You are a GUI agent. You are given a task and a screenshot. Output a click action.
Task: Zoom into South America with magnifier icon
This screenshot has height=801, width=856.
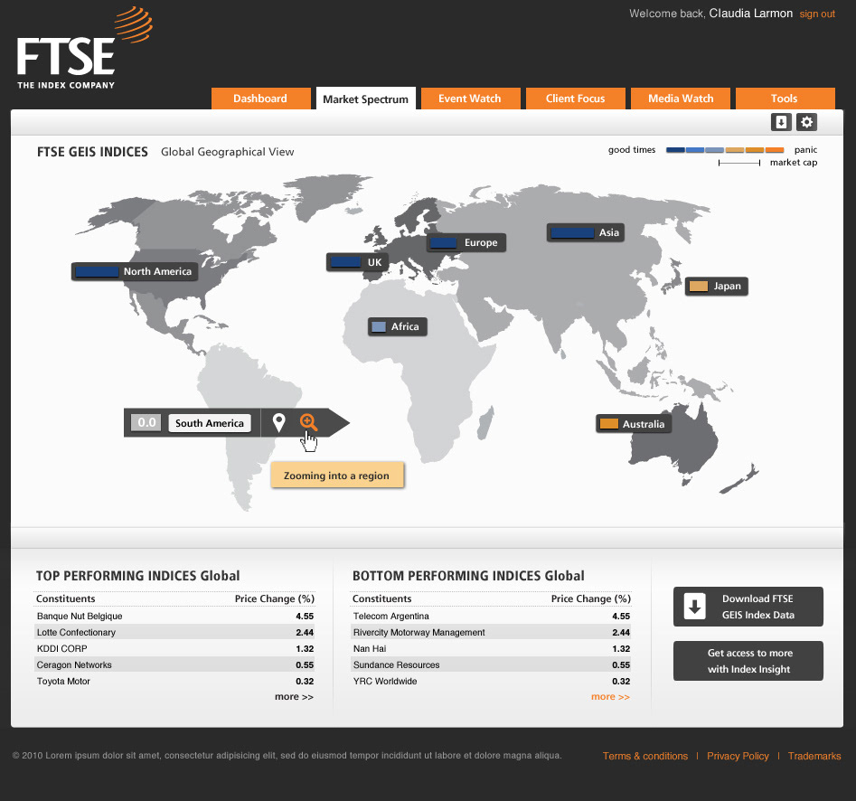pyautogui.click(x=308, y=422)
